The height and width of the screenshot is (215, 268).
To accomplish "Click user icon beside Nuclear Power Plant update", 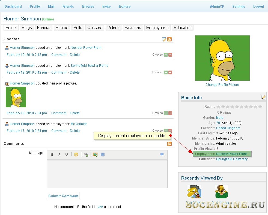I will point(7,48).
